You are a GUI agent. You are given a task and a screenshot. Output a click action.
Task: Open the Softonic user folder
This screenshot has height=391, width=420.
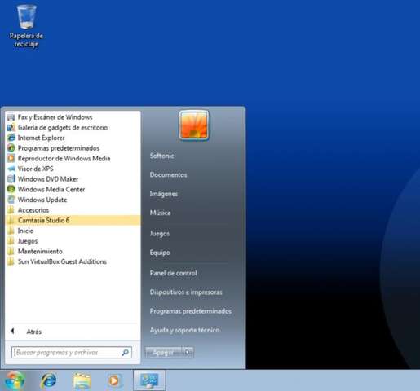[162, 156]
